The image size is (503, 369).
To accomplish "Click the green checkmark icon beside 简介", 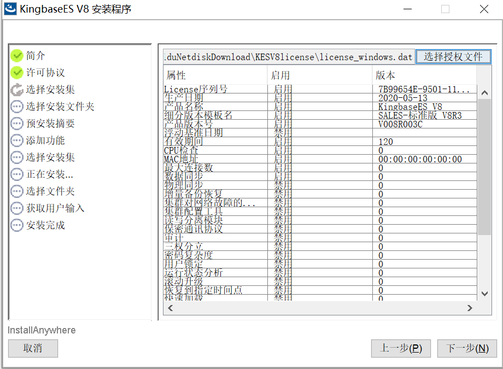I will pyautogui.click(x=17, y=56).
